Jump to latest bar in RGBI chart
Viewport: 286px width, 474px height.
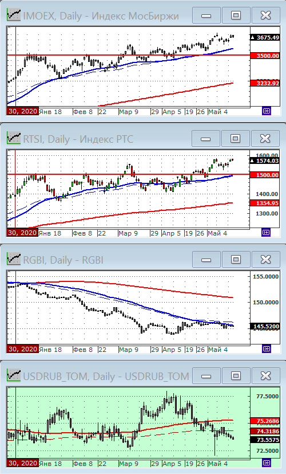(x=267, y=349)
